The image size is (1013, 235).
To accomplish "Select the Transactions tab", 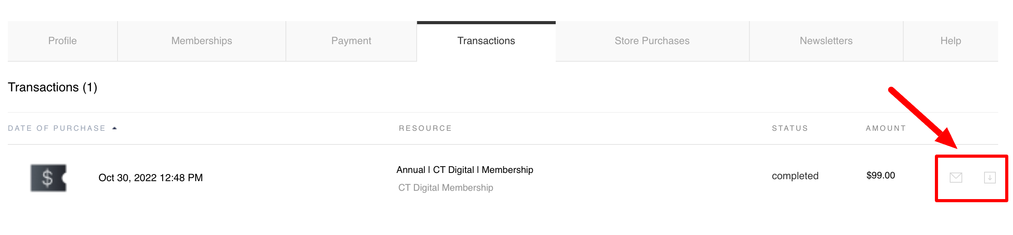I will click(486, 41).
